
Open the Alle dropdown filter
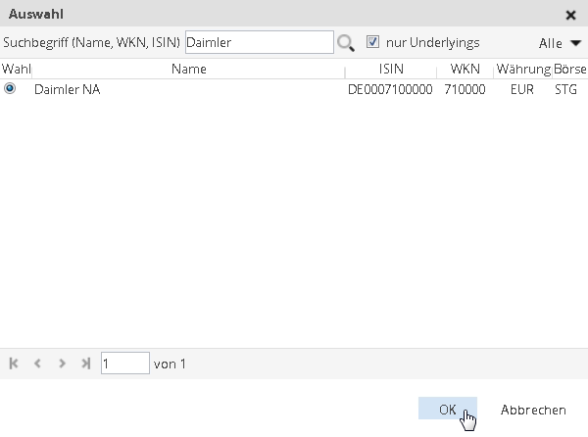560,43
